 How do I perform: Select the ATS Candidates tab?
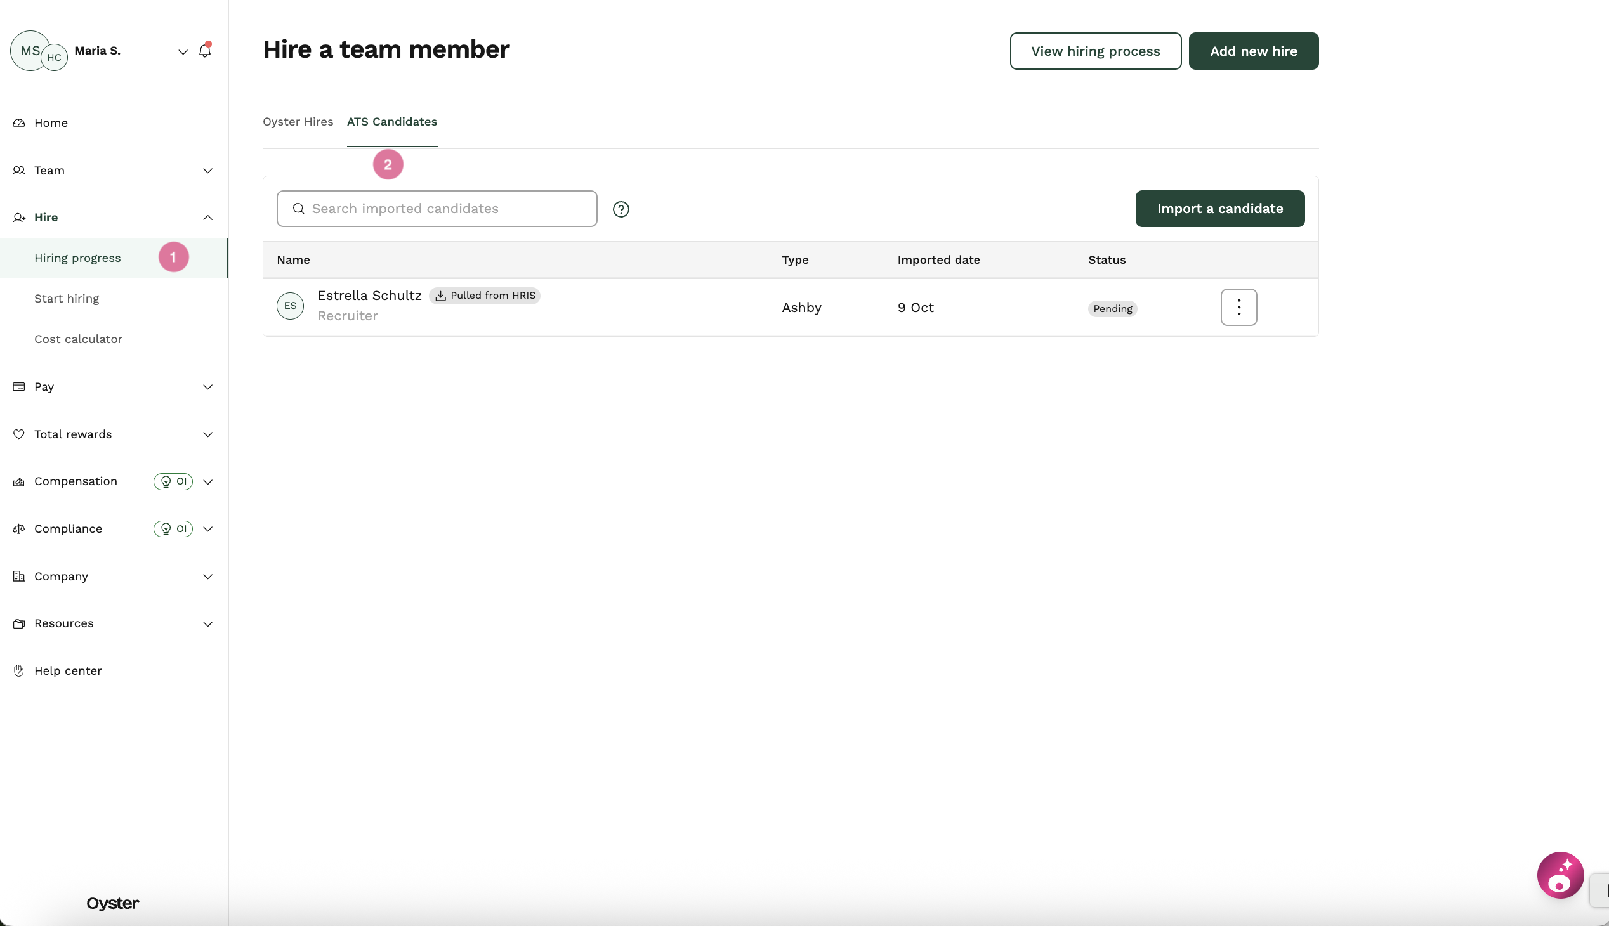[x=392, y=122]
